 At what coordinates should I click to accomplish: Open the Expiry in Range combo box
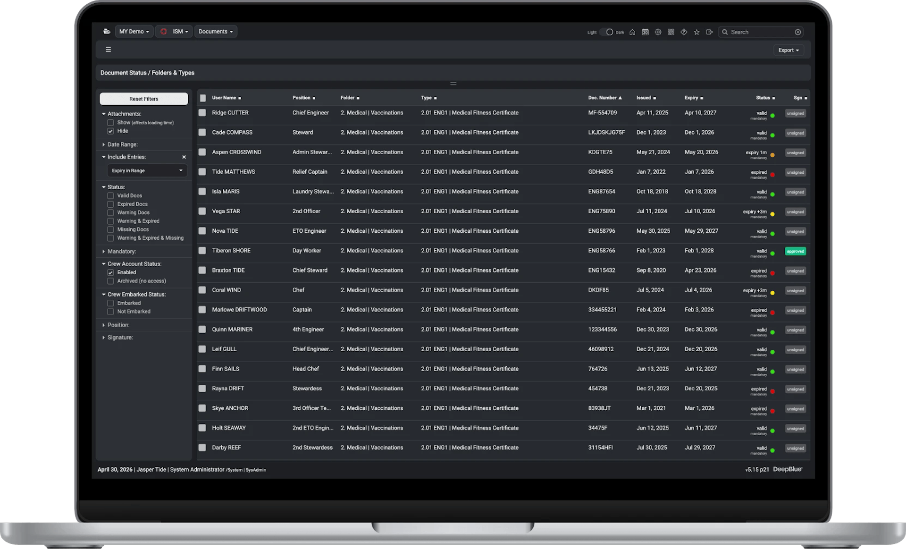(x=147, y=171)
